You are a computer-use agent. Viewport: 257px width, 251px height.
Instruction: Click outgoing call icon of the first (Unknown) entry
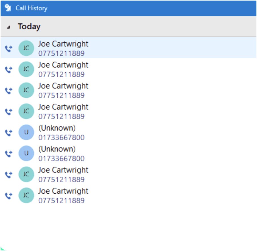[8, 133]
